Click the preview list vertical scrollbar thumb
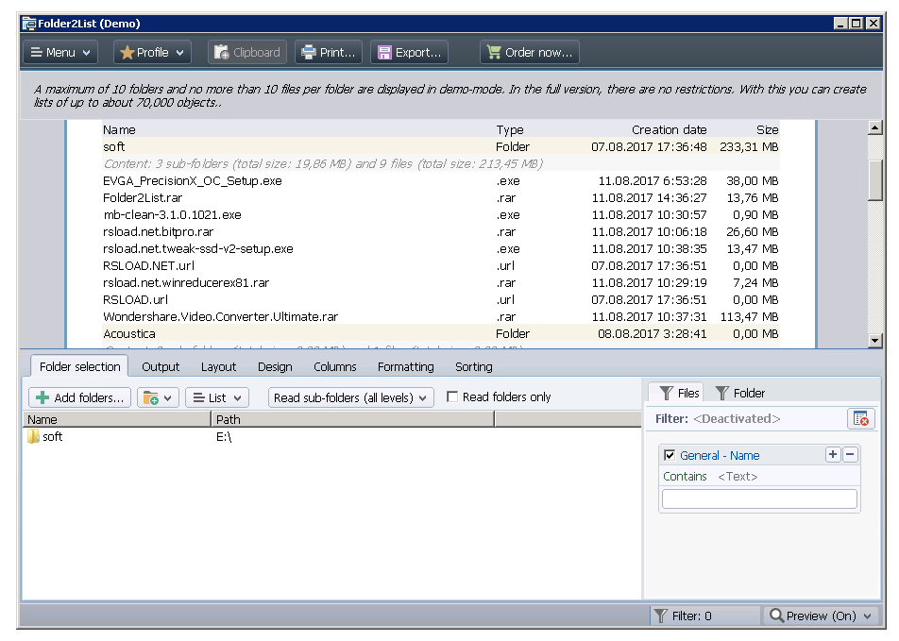Image resolution: width=899 pixels, height=641 pixels. 874,179
